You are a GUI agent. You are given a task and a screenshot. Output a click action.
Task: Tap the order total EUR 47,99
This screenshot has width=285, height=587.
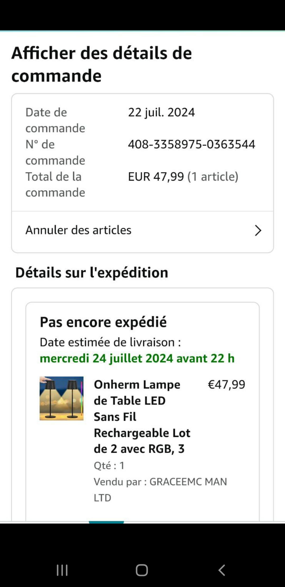[156, 177]
